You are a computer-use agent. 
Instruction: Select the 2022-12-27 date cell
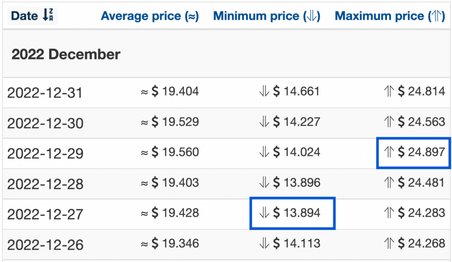click(45, 214)
